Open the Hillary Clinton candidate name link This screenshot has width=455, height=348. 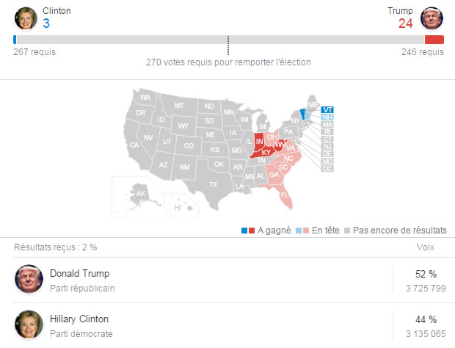(79, 319)
